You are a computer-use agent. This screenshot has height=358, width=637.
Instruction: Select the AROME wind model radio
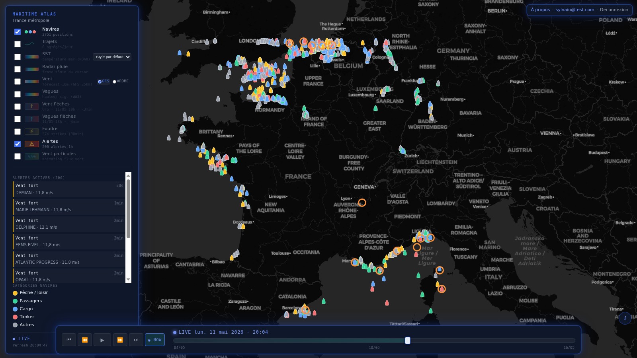coord(115,82)
